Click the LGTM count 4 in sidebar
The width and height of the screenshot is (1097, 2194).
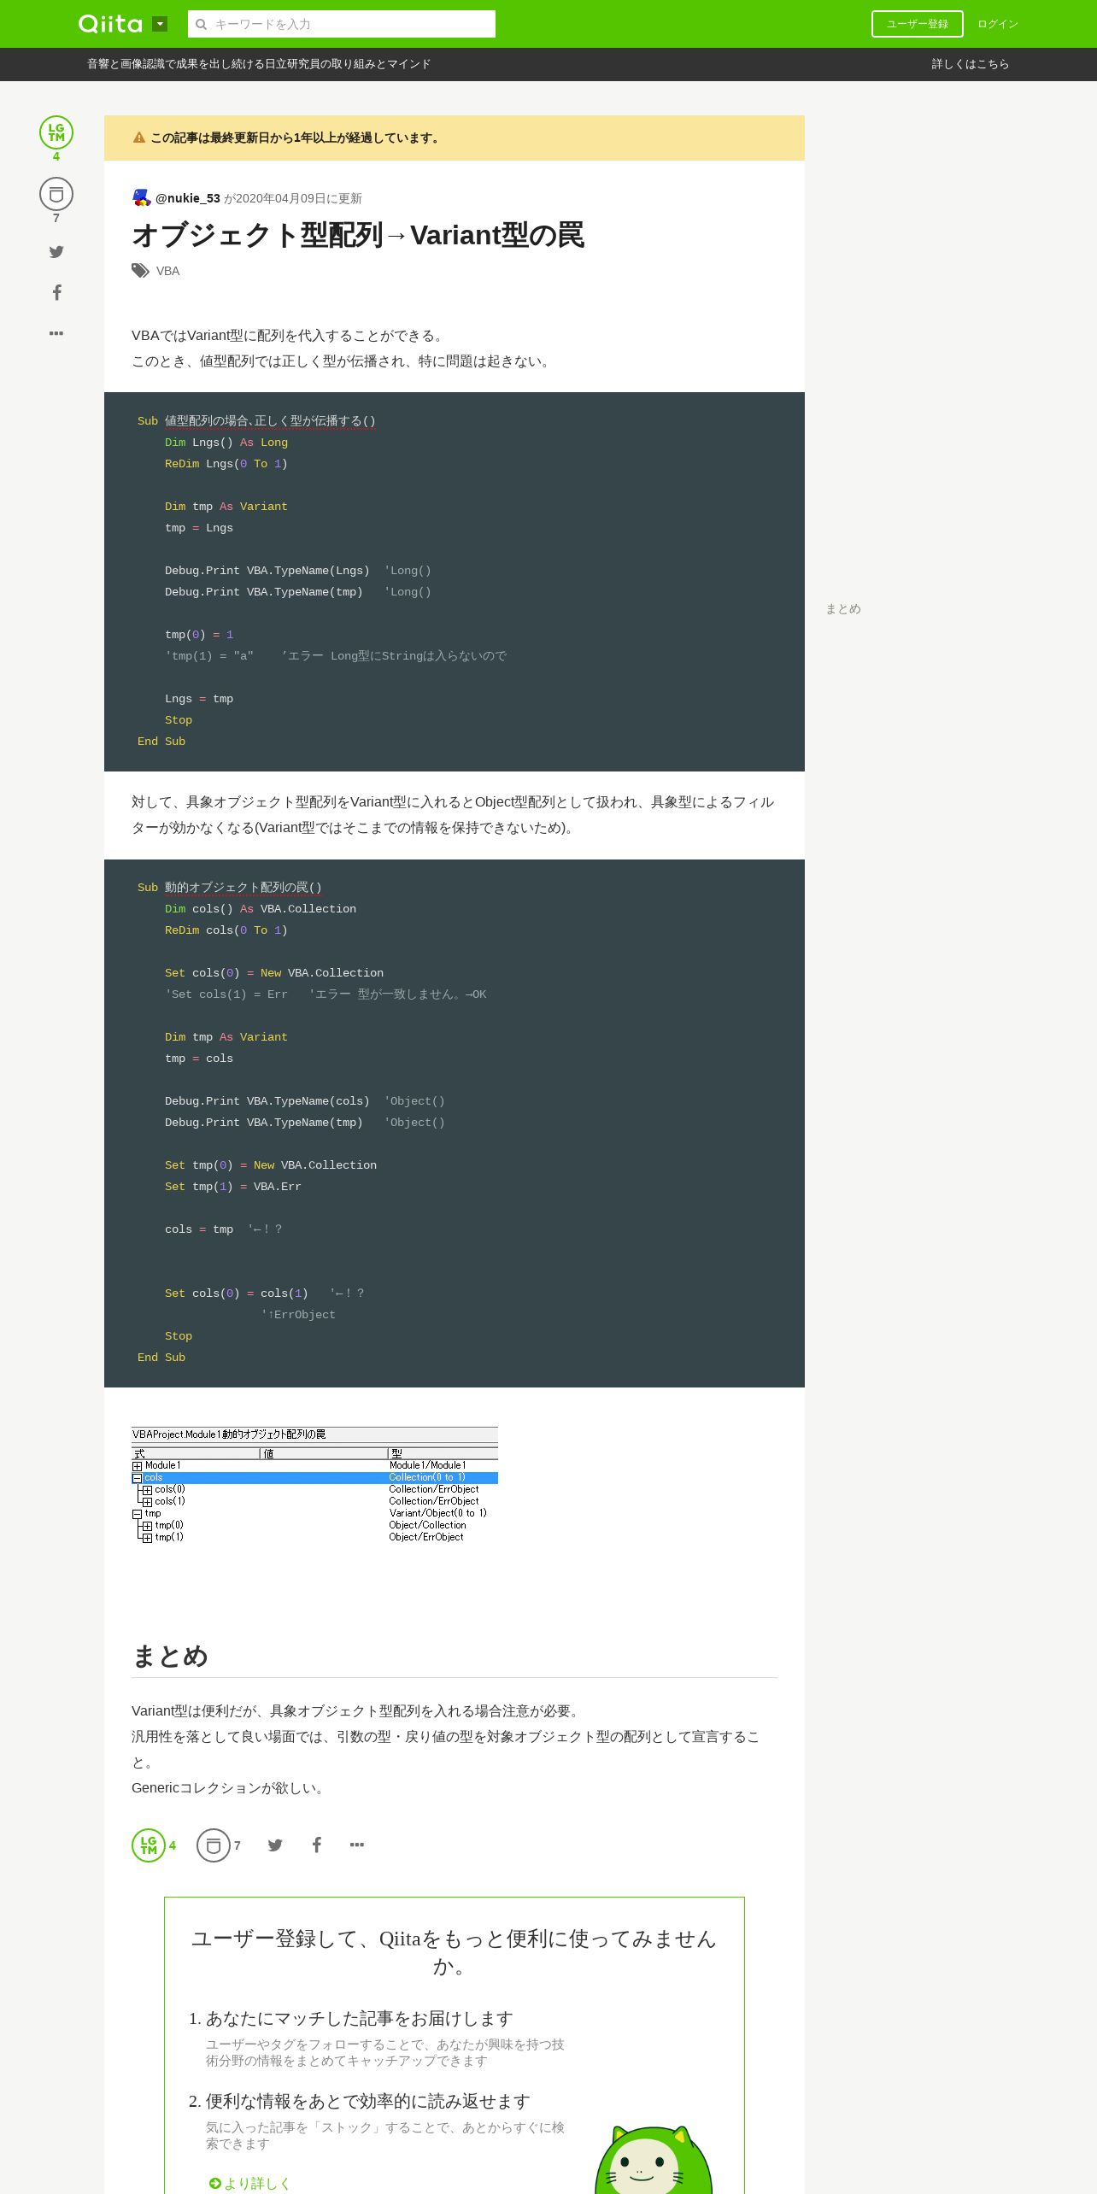(56, 156)
